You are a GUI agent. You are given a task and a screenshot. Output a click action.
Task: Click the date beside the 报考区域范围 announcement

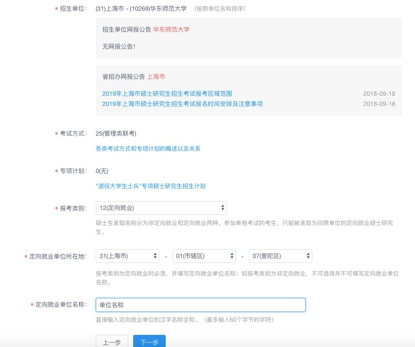coord(379,93)
